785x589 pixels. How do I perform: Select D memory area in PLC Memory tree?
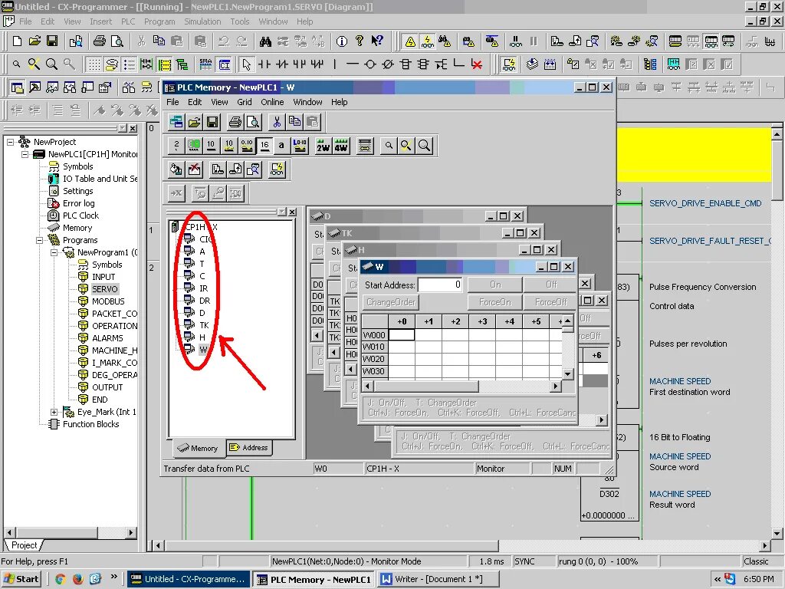coord(202,313)
